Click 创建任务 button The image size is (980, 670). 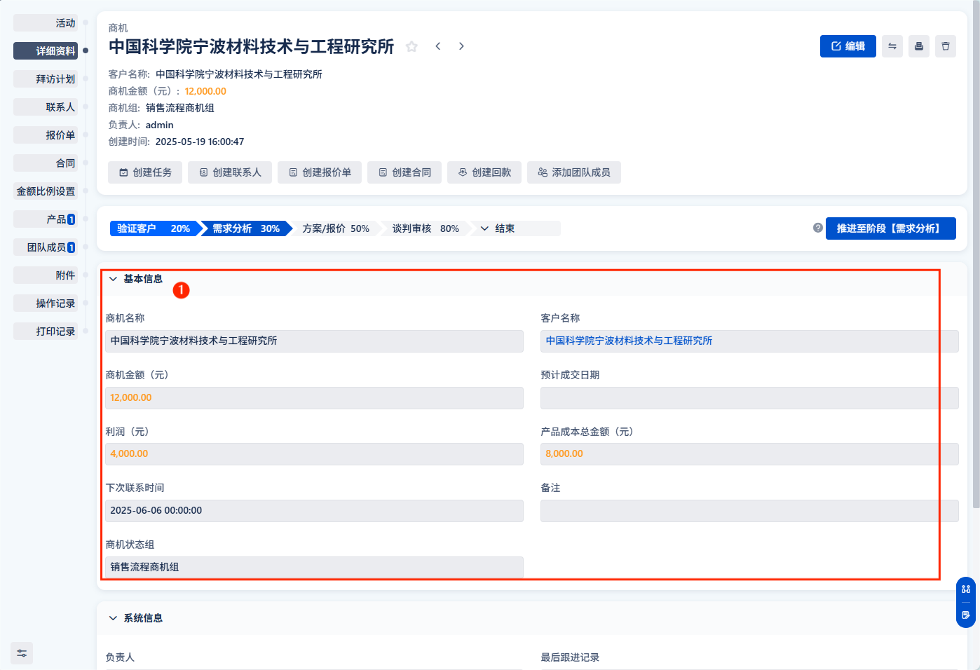pos(145,172)
